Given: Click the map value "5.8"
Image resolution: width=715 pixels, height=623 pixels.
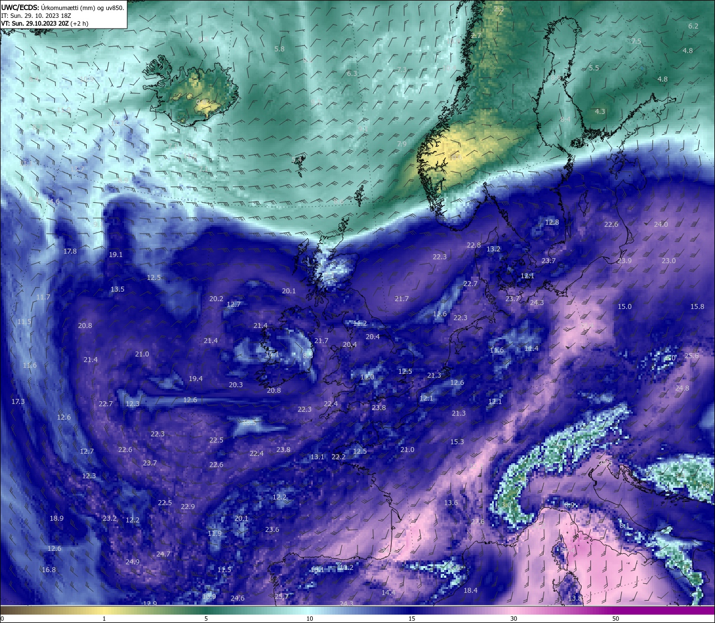Looking at the screenshot, I should point(279,49).
